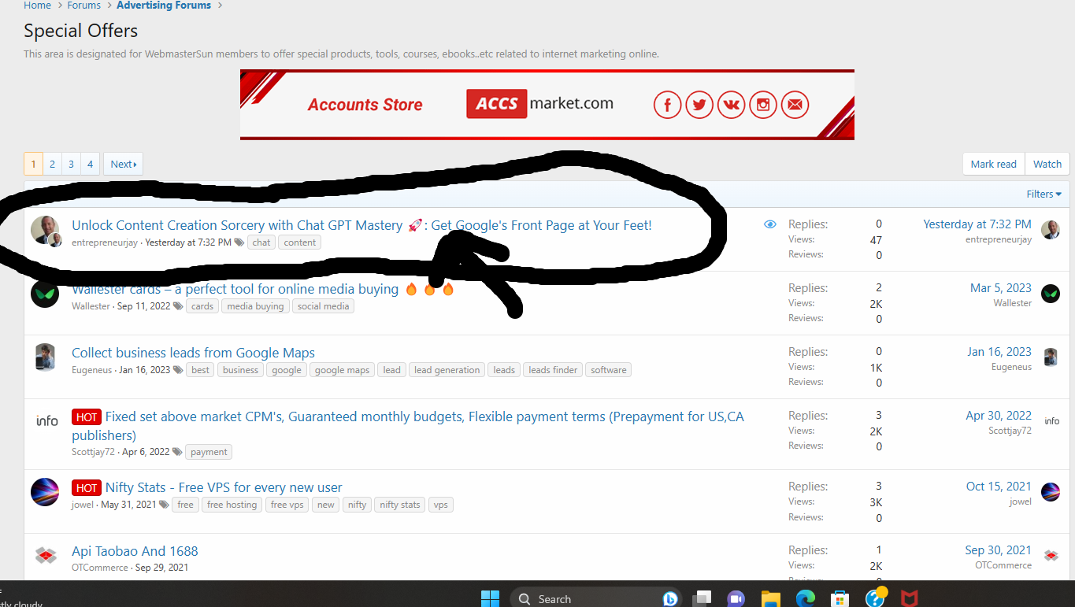Open Eugeneus avatar beside Google Maps leads thread

click(x=45, y=357)
